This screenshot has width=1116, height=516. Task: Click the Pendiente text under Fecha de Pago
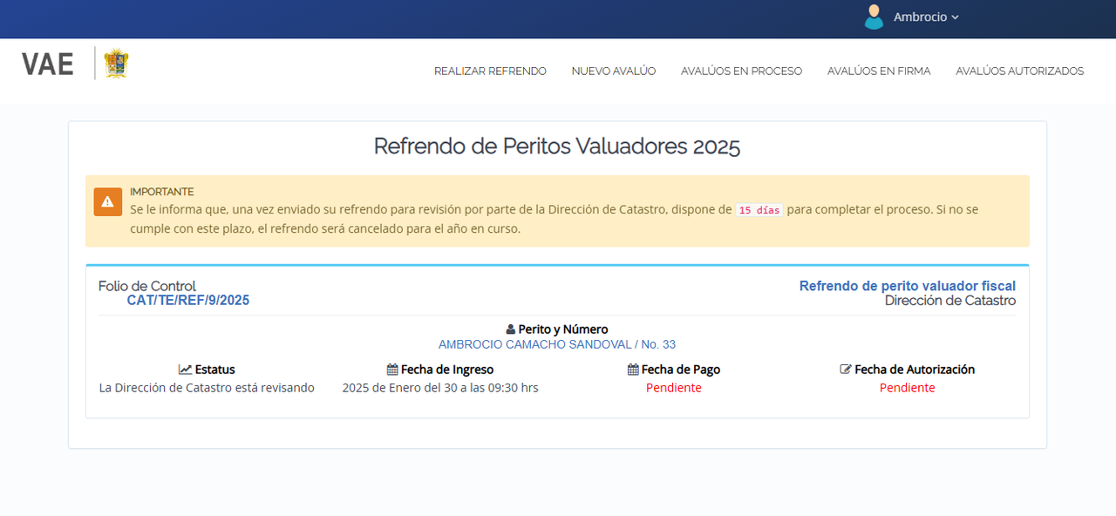[x=674, y=388]
